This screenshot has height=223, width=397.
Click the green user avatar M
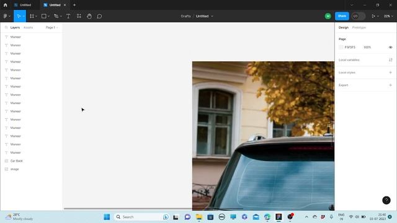(328, 16)
